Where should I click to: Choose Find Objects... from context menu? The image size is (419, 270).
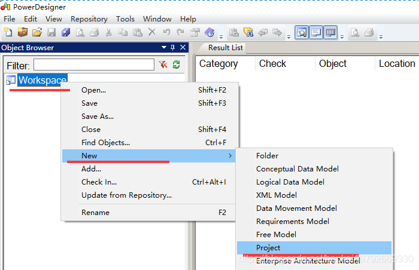pos(149,143)
